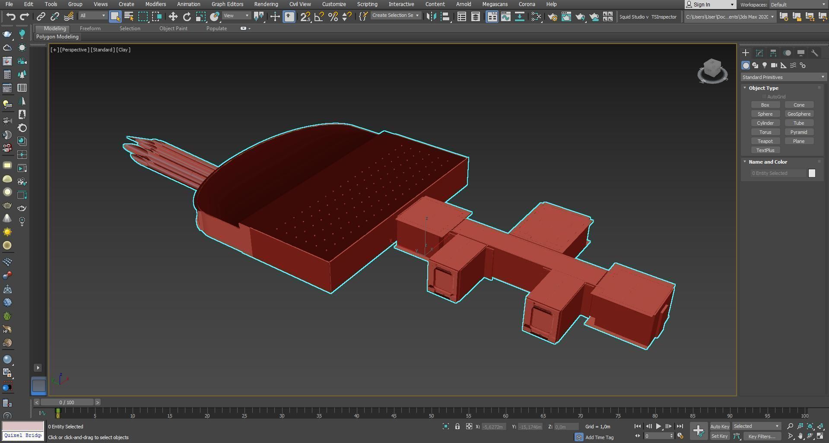Toggle the Angle Snap button

click(319, 16)
